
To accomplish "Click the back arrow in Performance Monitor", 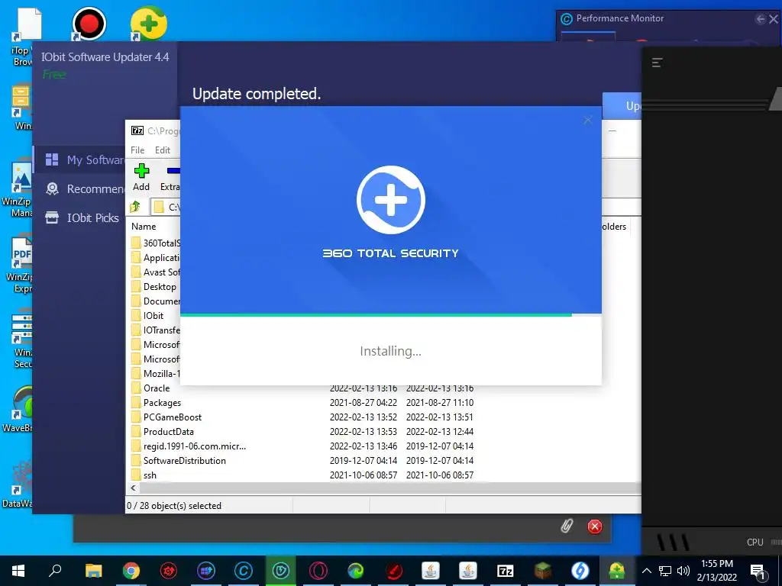I will click(x=760, y=19).
